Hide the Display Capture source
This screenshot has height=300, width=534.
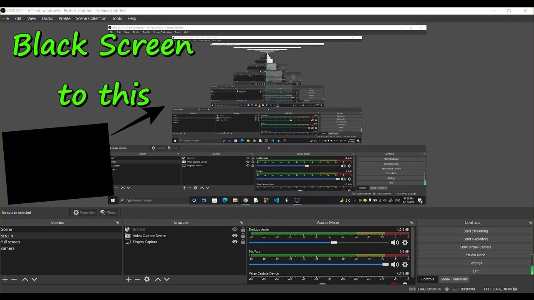point(235,242)
